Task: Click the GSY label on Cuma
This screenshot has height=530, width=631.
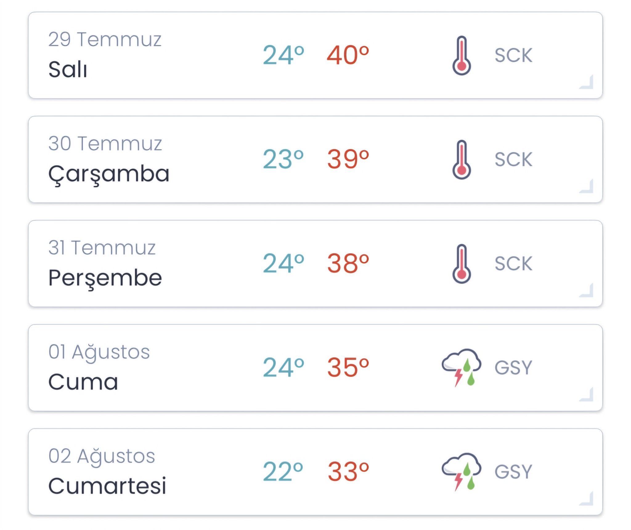Action: coord(513,367)
